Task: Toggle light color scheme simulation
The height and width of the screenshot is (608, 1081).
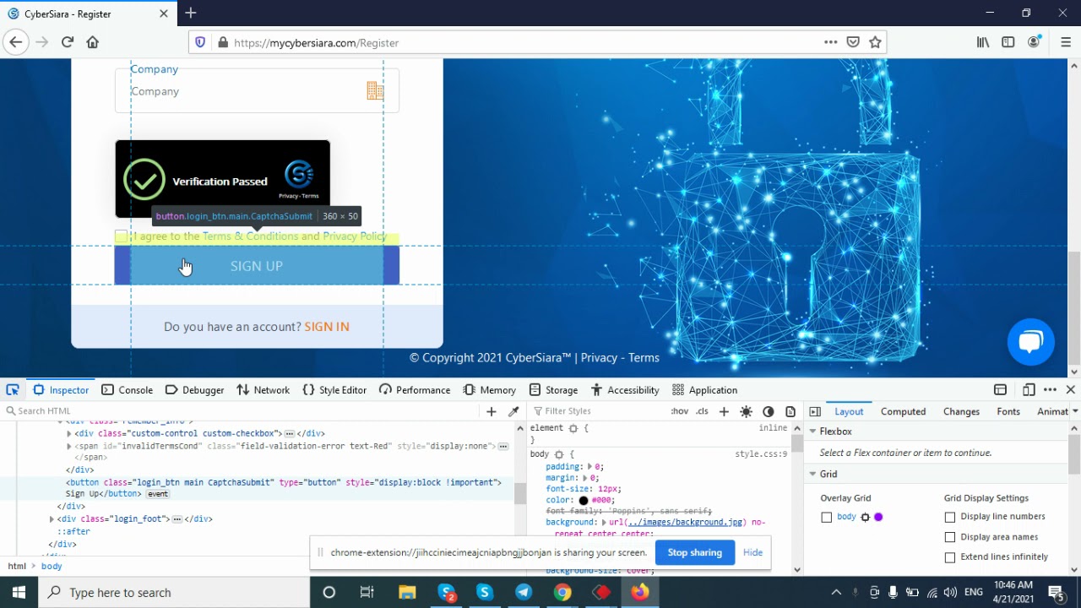Action: [x=746, y=411]
